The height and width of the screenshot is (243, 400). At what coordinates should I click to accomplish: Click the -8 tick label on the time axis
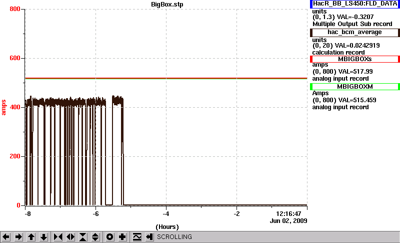27,214
